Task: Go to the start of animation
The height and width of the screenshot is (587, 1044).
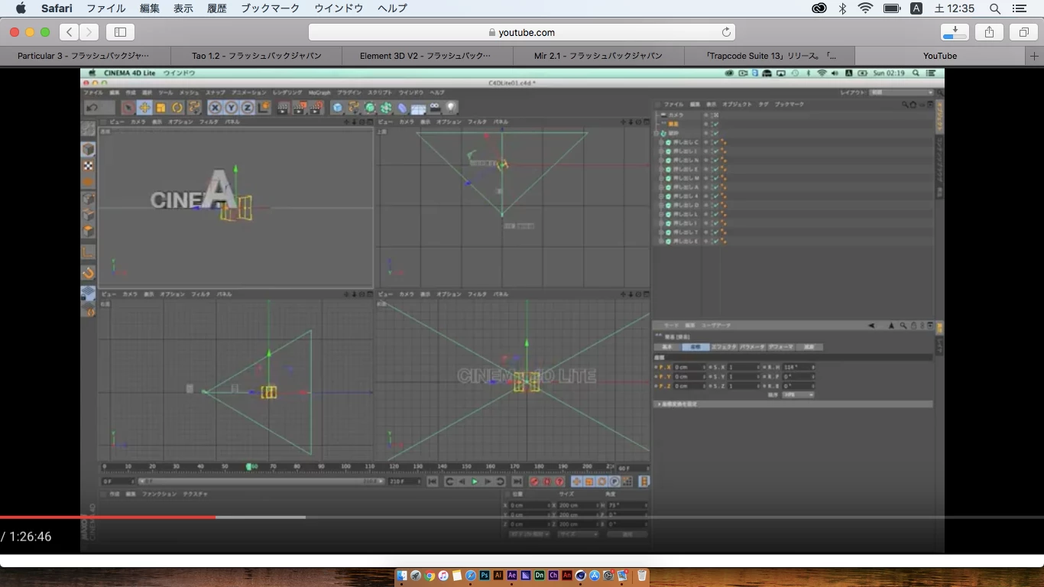Action: tap(433, 482)
